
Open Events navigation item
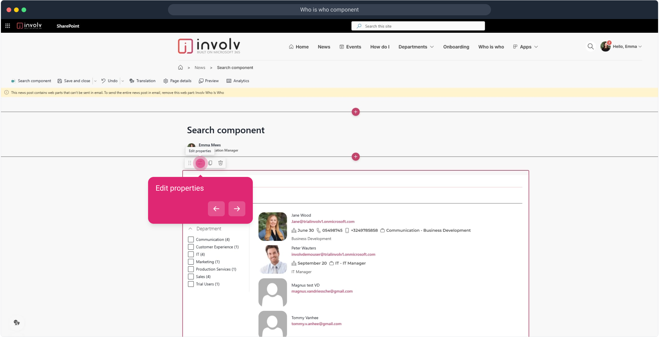(x=350, y=47)
